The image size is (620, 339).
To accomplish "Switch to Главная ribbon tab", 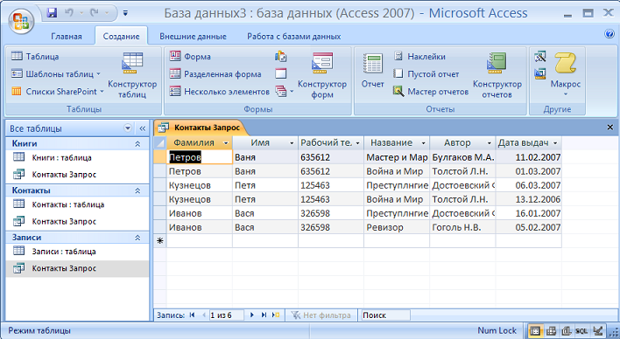I will tap(67, 37).
